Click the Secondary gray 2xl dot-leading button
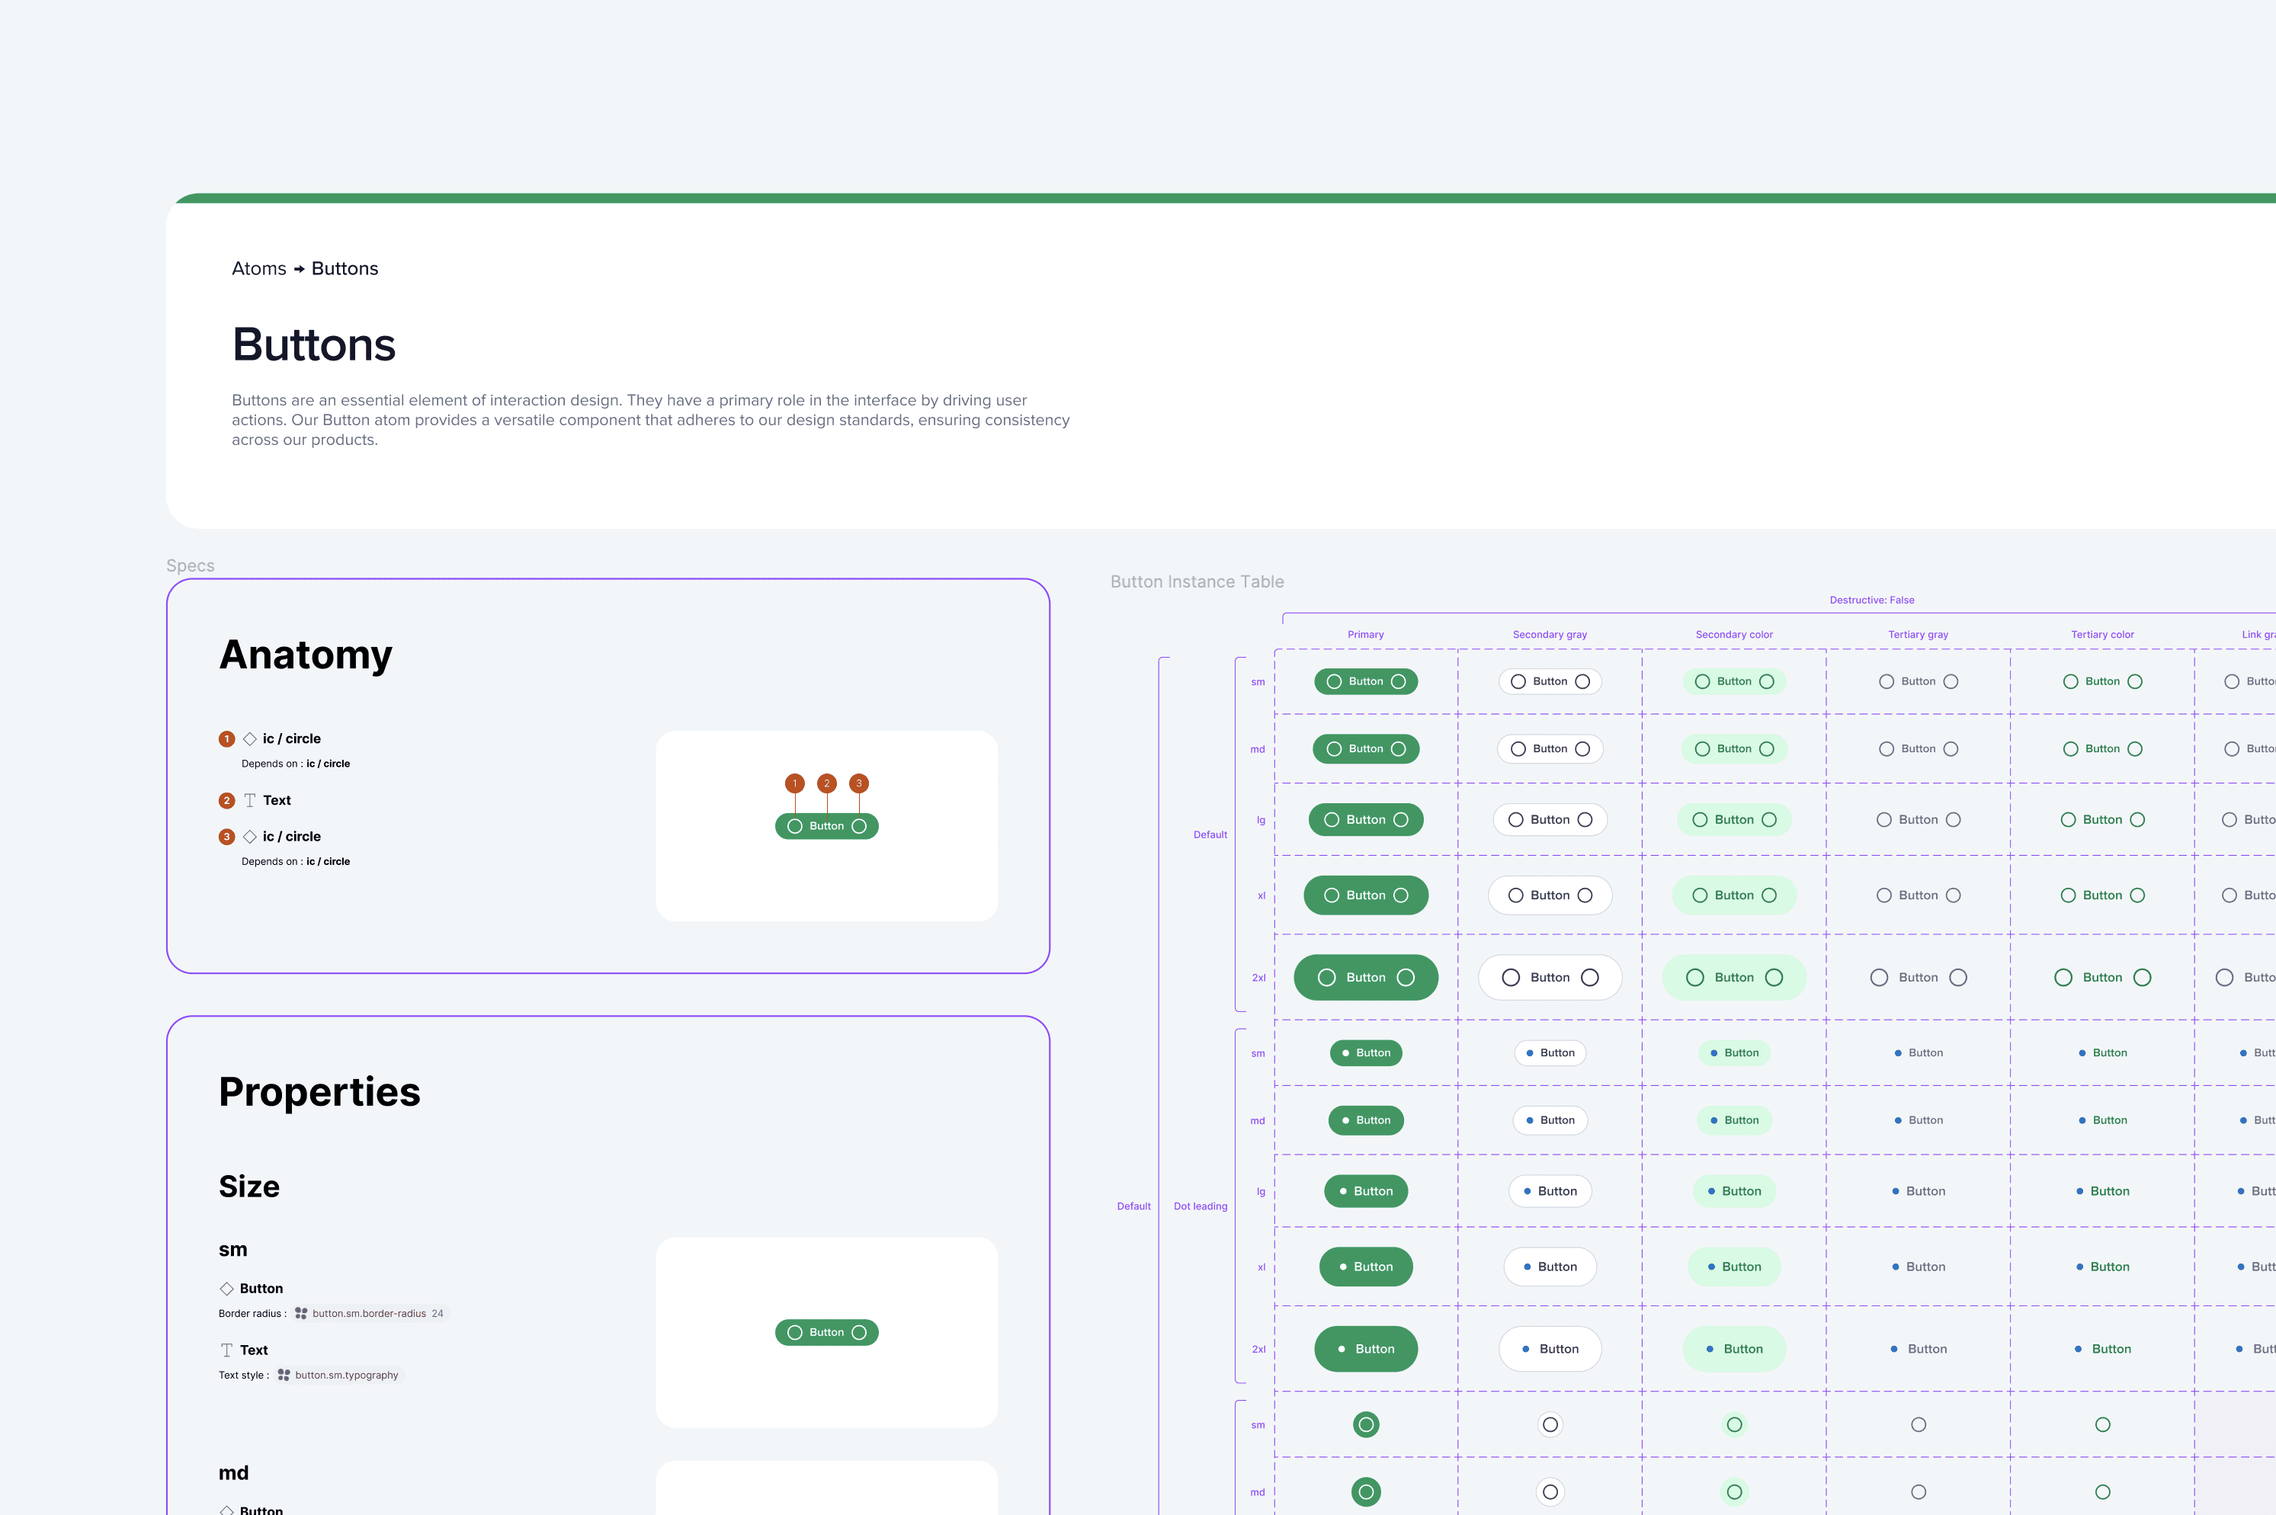Viewport: 2276px width, 1515px height. click(x=1550, y=1349)
